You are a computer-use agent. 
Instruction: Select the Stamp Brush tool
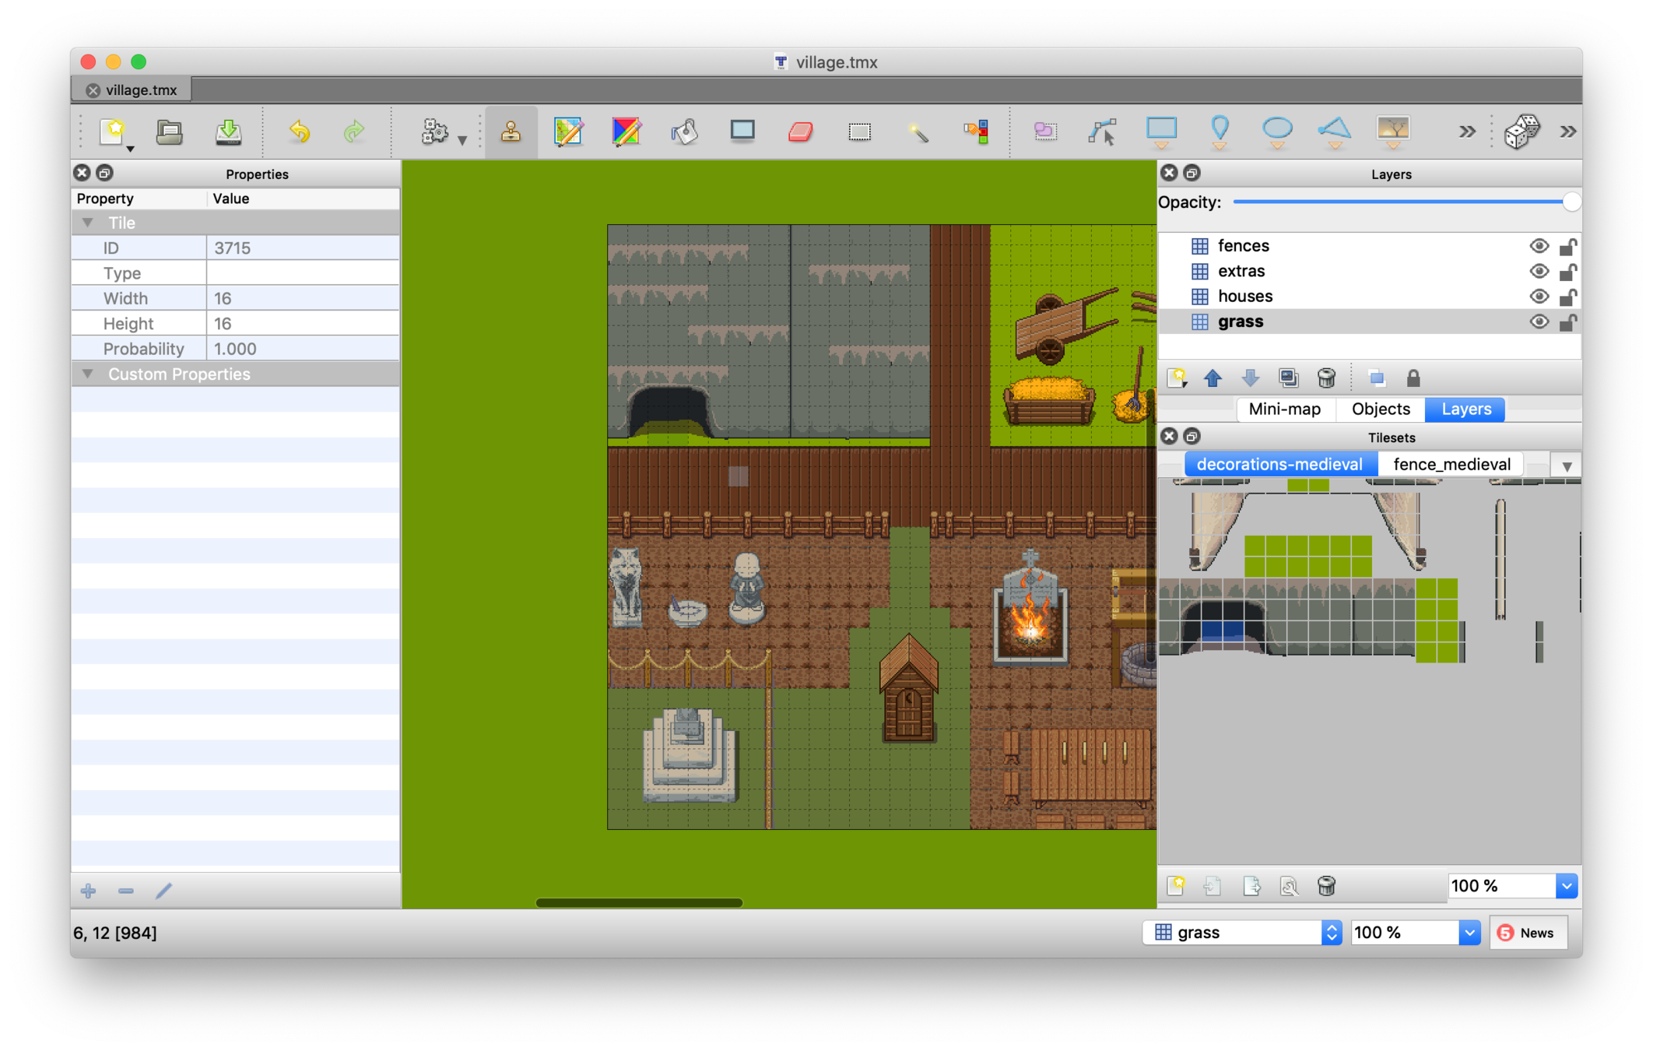tap(511, 132)
